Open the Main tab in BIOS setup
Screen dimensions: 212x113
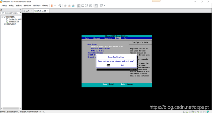coord(87,38)
